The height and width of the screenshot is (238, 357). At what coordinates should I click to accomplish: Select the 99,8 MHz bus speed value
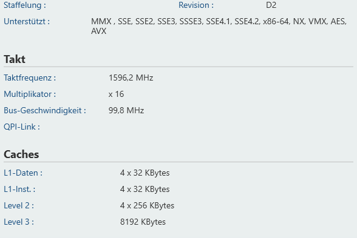pos(126,111)
